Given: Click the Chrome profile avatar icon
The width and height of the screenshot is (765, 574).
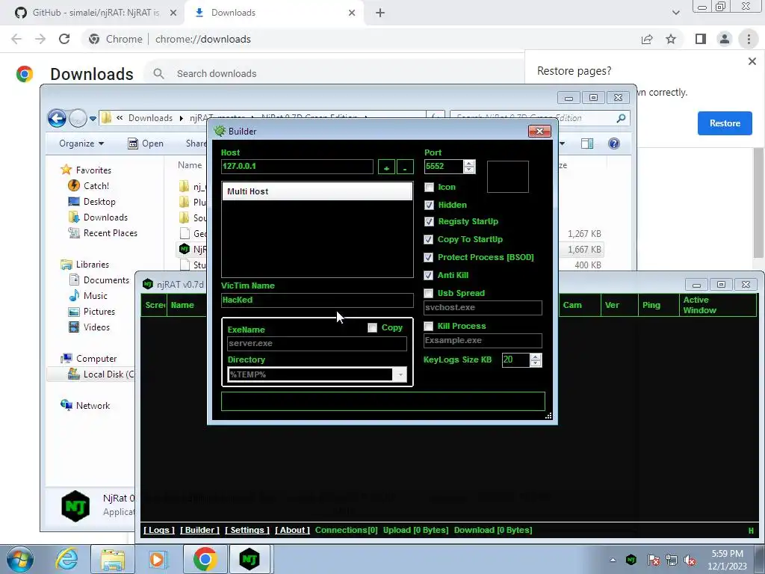Looking at the screenshot, I should click(x=725, y=39).
